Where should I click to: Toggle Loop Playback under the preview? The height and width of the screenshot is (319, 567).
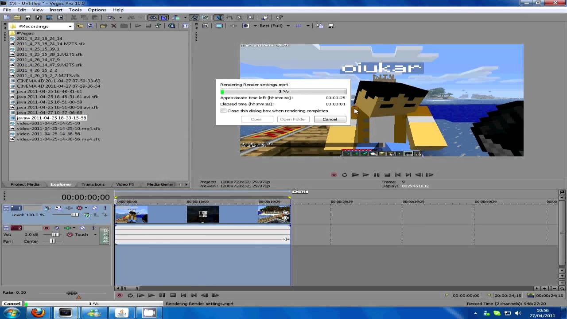point(345,175)
